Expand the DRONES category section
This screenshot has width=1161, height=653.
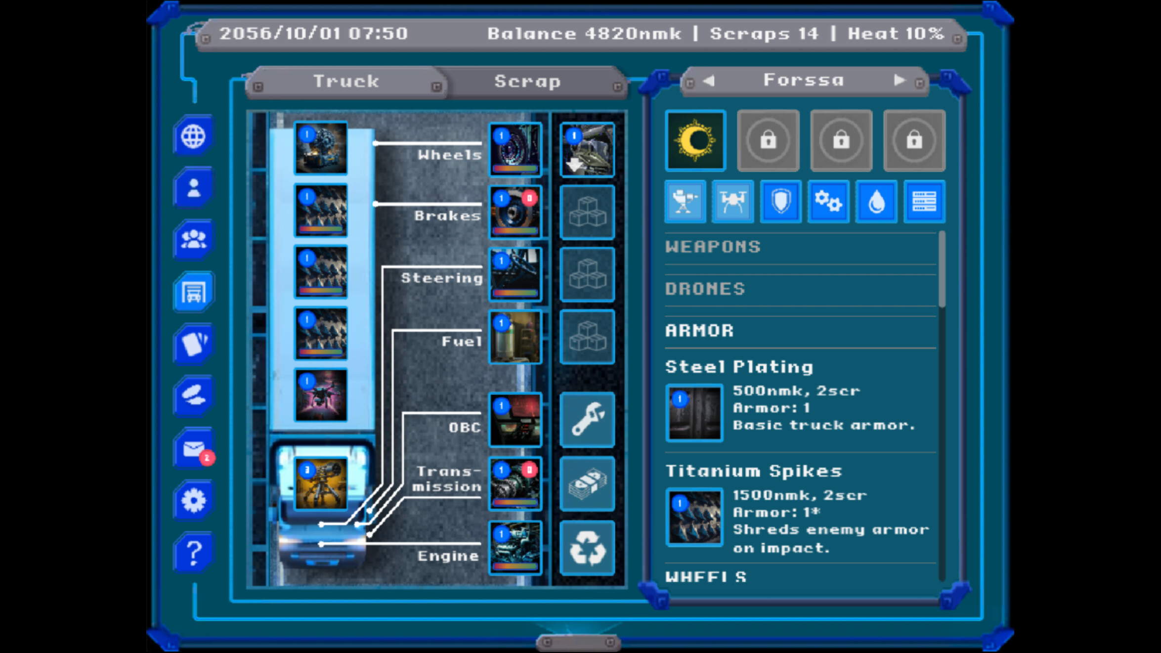[706, 288]
